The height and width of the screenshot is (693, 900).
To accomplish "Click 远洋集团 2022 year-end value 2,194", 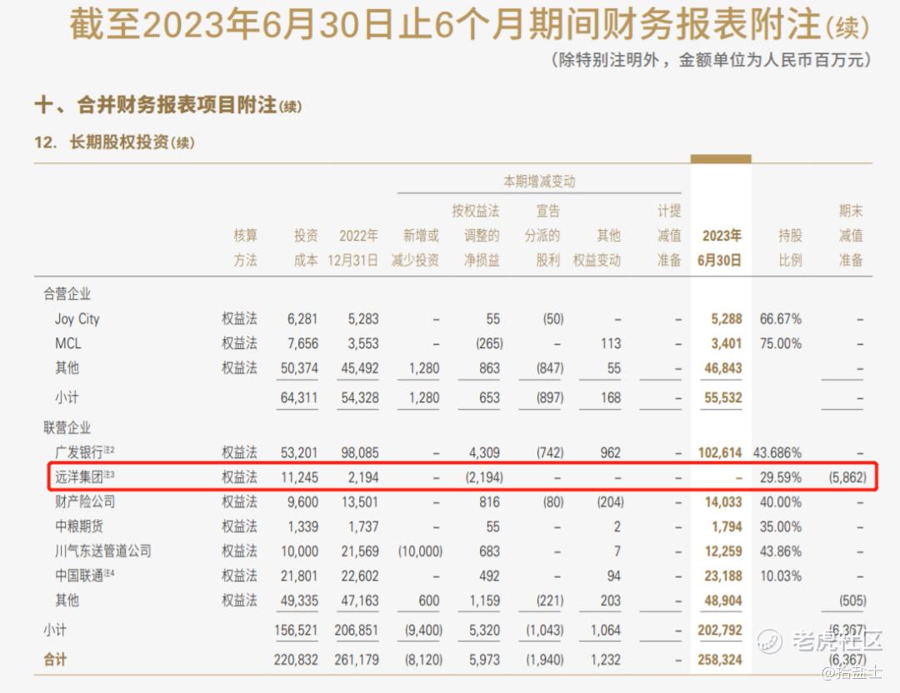I will (x=363, y=477).
